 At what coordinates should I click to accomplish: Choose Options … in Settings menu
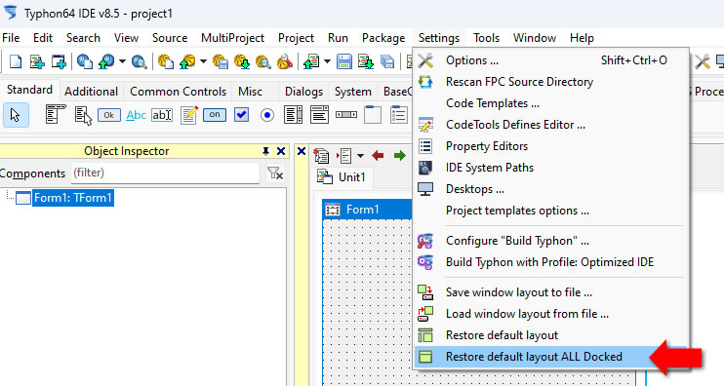(x=551, y=60)
